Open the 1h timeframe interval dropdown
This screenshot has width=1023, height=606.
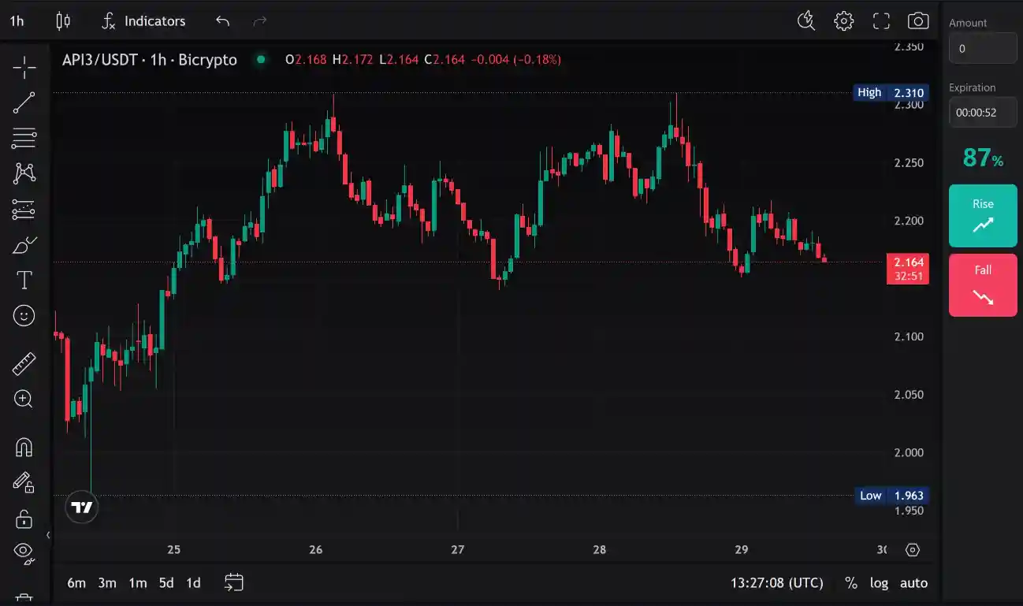tap(17, 21)
